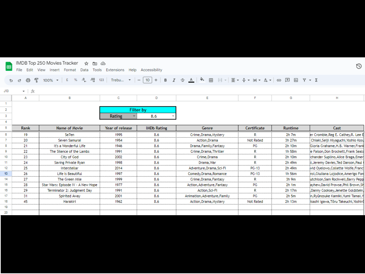
Task: Open the Data menu
Action: point(84,70)
